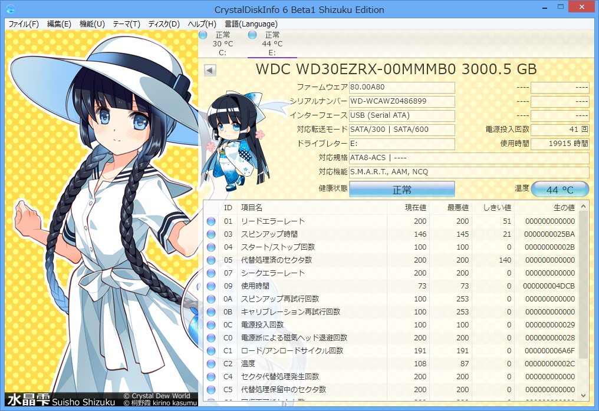The height and width of the screenshot is (411, 599).
Task: Click status orb for 05 代替処理済のセクタ数
Action: (x=211, y=260)
